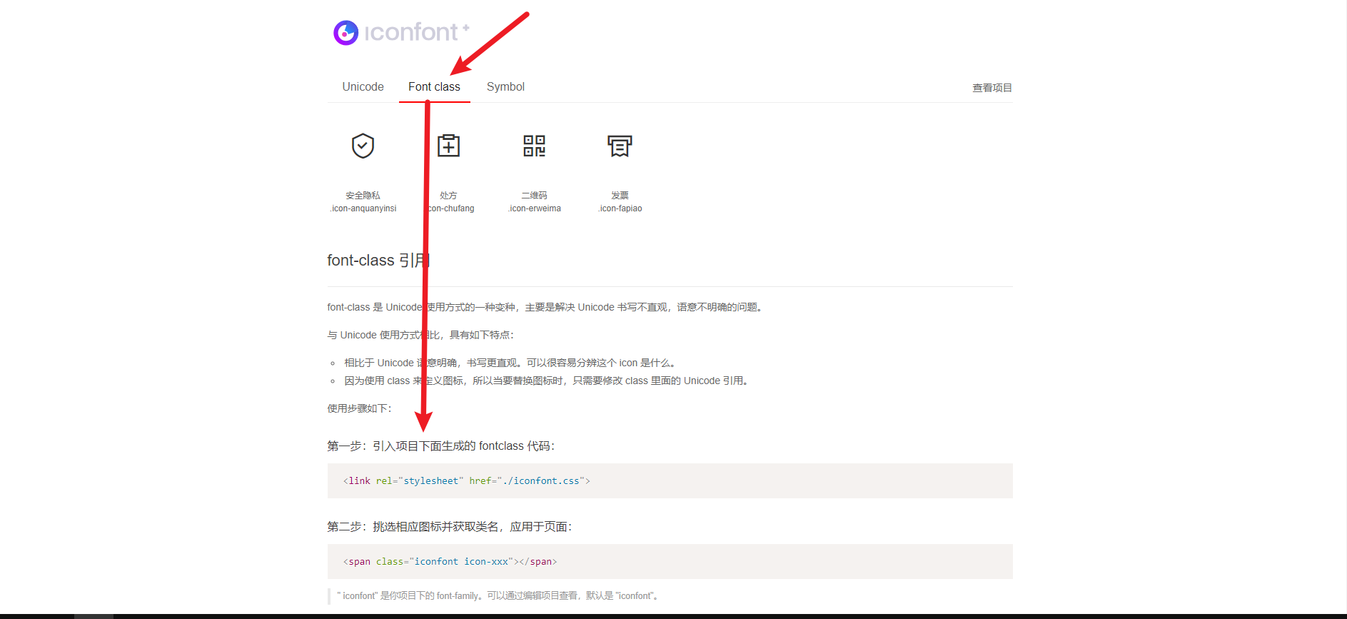Open the 查看项目 link
The height and width of the screenshot is (619, 1347).
click(x=992, y=88)
